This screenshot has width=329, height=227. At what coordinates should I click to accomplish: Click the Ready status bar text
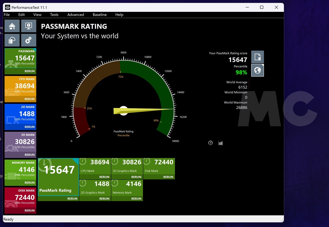[x=8, y=219]
